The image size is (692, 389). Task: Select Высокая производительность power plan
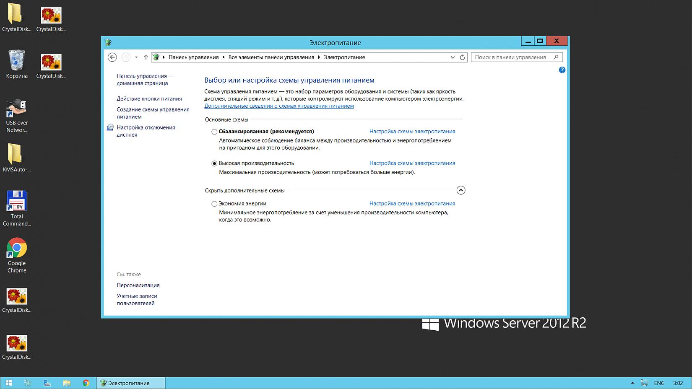click(214, 163)
